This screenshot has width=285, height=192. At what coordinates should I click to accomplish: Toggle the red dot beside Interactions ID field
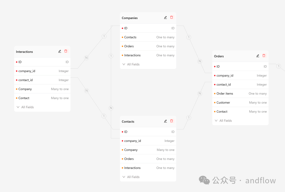tap(17, 62)
